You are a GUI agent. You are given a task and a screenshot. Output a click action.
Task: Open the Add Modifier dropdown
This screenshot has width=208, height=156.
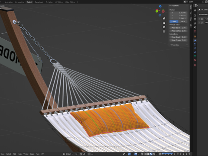pyautogui.click(x=203, y=14)
